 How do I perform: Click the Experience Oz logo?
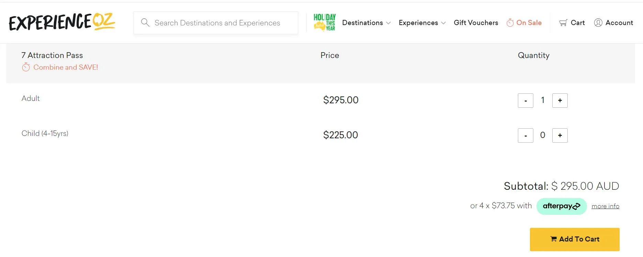[62, 22]
